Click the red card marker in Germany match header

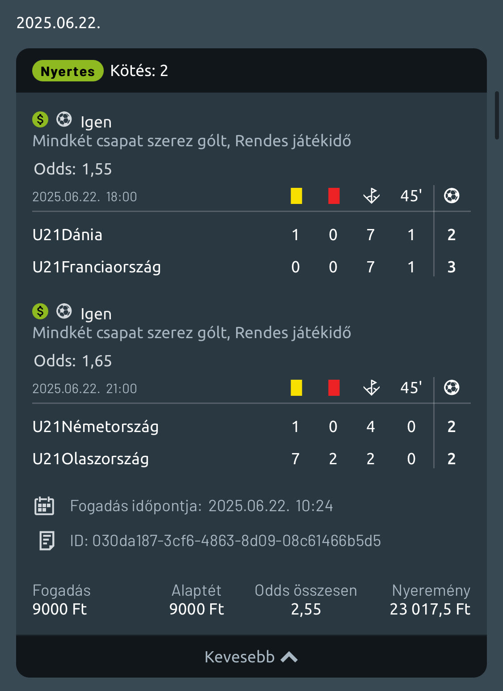(334, 388)
